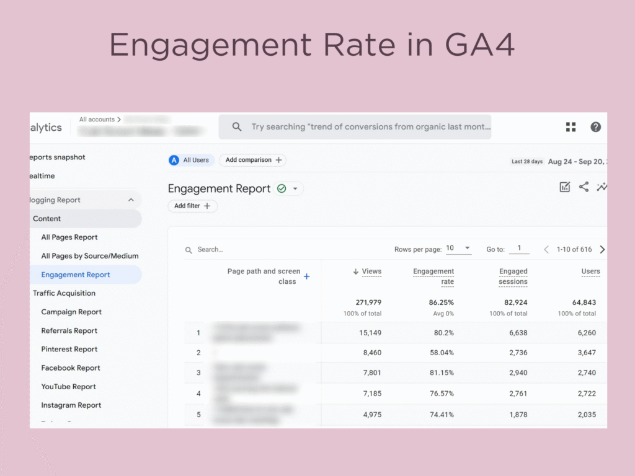This screenshot has height=476, width=635.
Task: Select the All Users segment chip
Action: (191, 160)
